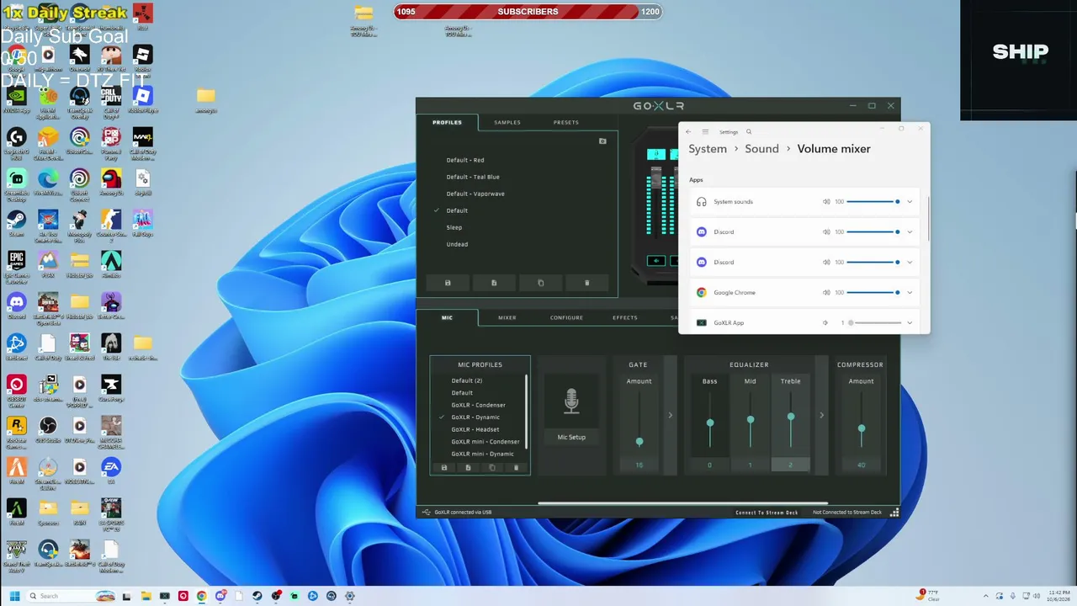Open the Effects tab
1077x606 pixels.
point(625,318)
